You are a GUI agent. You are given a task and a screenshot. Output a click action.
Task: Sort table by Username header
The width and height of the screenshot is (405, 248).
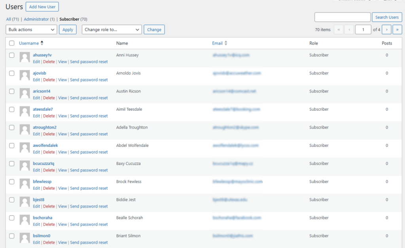pos(28,43)
